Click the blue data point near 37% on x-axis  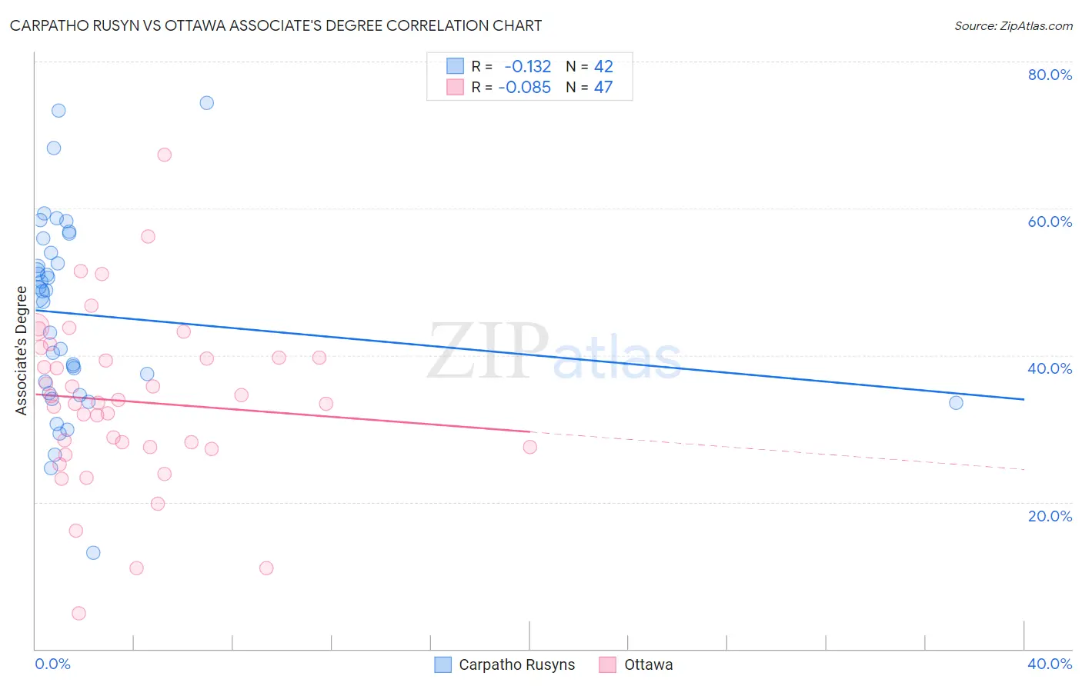956,402
